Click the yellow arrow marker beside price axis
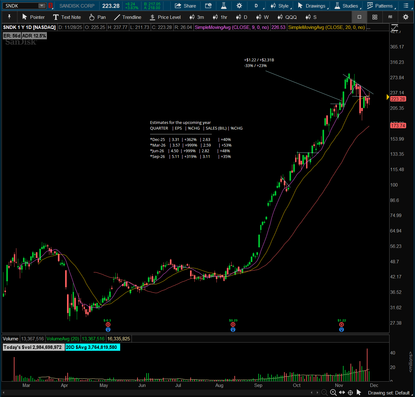 click(x=388, y=97)
